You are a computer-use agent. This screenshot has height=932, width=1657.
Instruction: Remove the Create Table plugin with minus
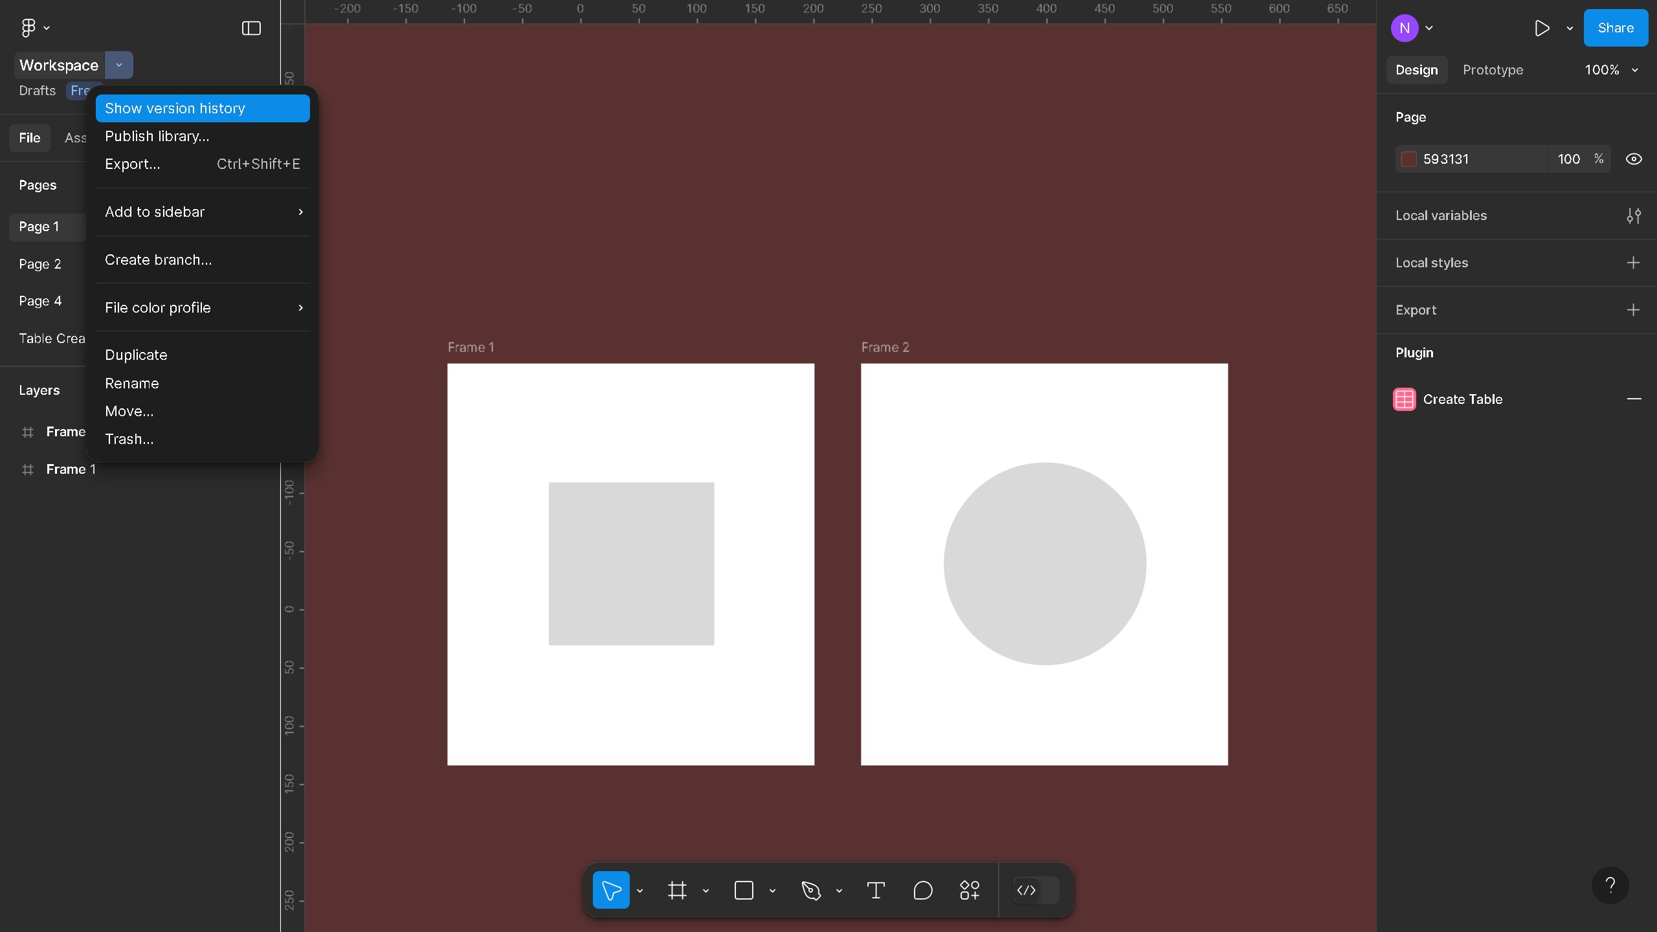coord(1634,399)
